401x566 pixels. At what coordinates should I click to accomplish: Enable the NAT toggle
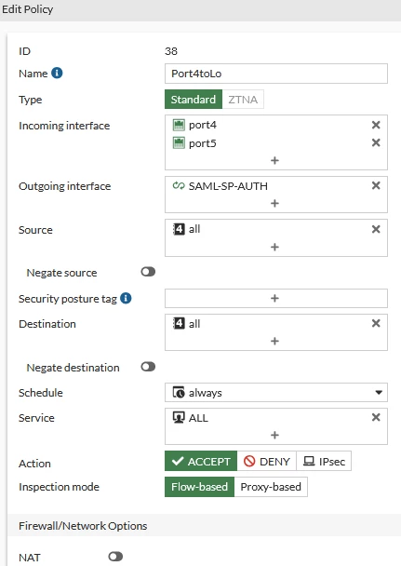[115, 557]
